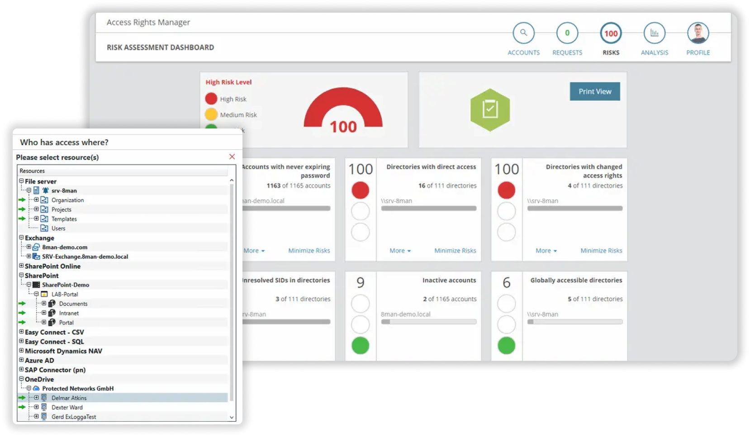Viewport: 750px width, 437px height.
Task: Click green indicator on Inactive accounts card
Action: pyautogui.click(x=361, y=346)
